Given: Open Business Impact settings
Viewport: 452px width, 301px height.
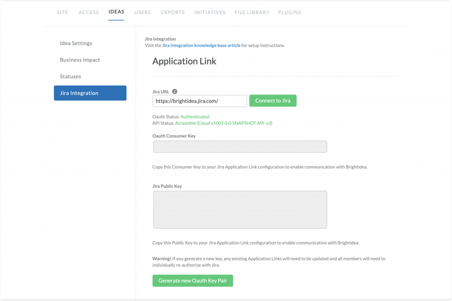Looking at the screenshot, I should click(x=80, y=59).
